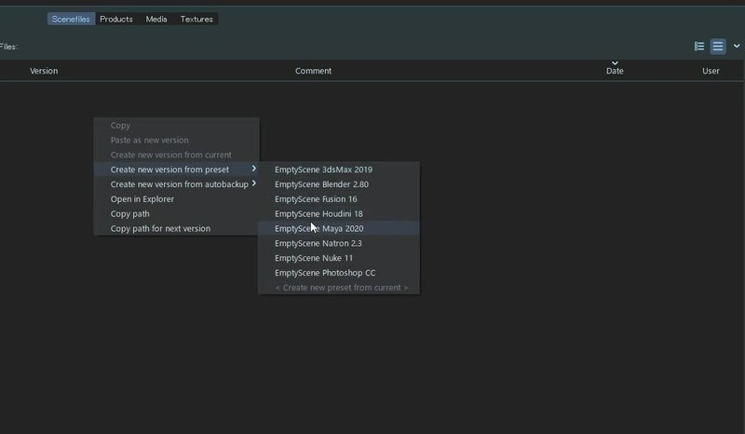Choose Create new version from autobackup
This screenshot has height=434, width=745.
click(176, 184)
